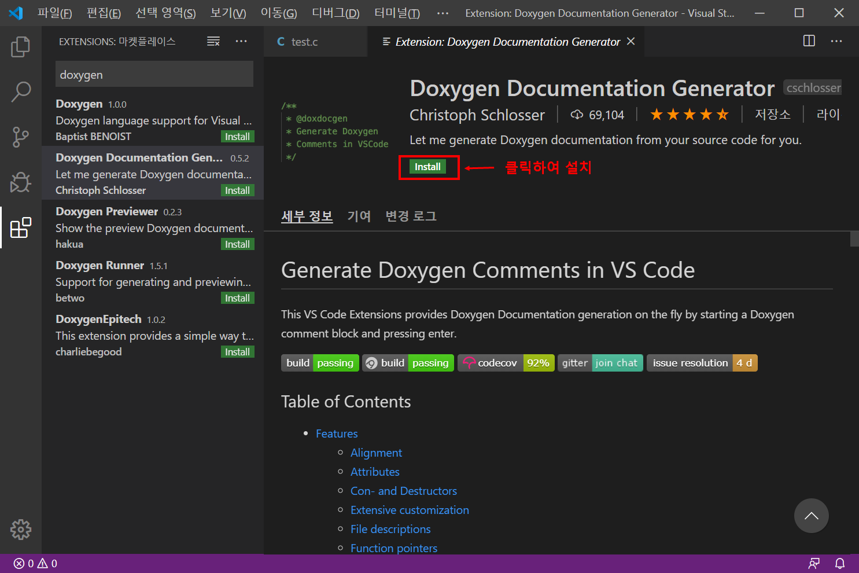The width and height of the screenshot is (859, 573).
Task: Open the File descriptions link
Action: click(390, 529)
